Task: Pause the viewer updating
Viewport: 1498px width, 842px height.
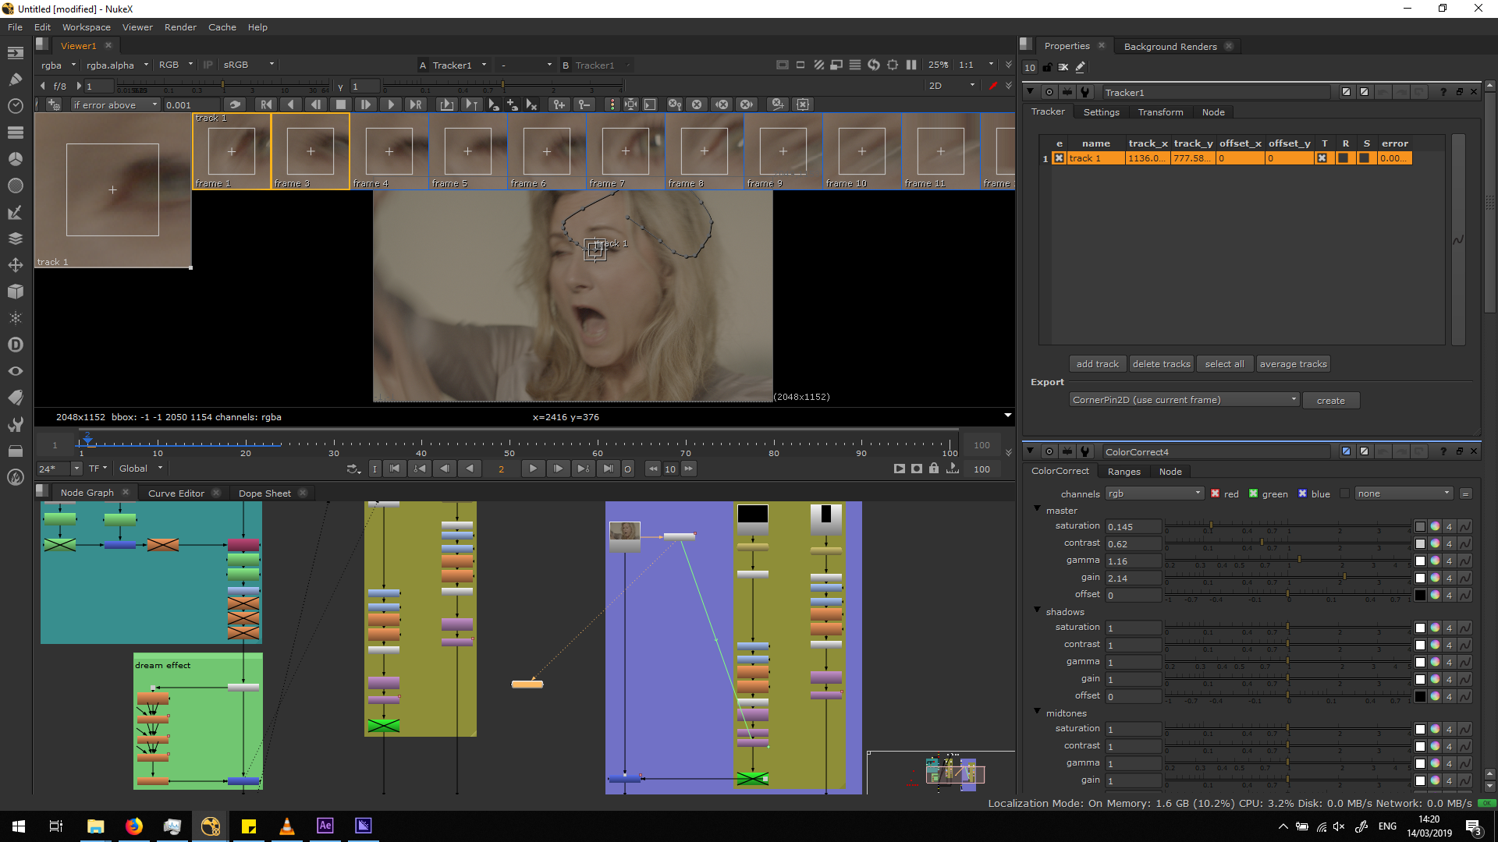Action: tap(911, 65)
